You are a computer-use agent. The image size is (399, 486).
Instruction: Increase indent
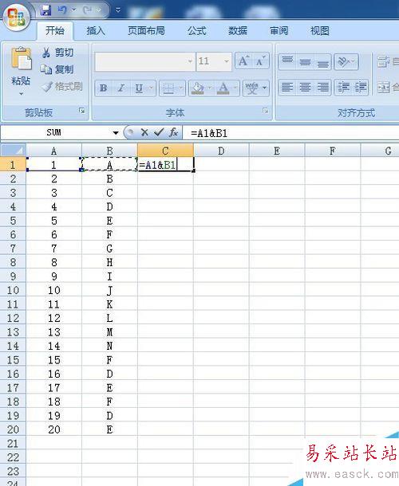coord(360,87)
